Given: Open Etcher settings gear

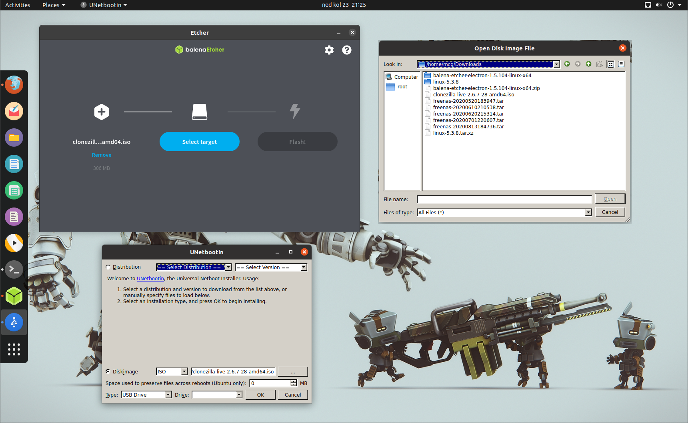Looking at the screenshot, I should pos(329,50).
